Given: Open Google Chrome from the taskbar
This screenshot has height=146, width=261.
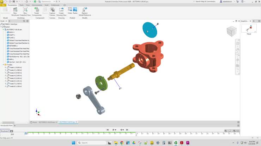Looking at the screenshot, I should [x=122, y=143].
